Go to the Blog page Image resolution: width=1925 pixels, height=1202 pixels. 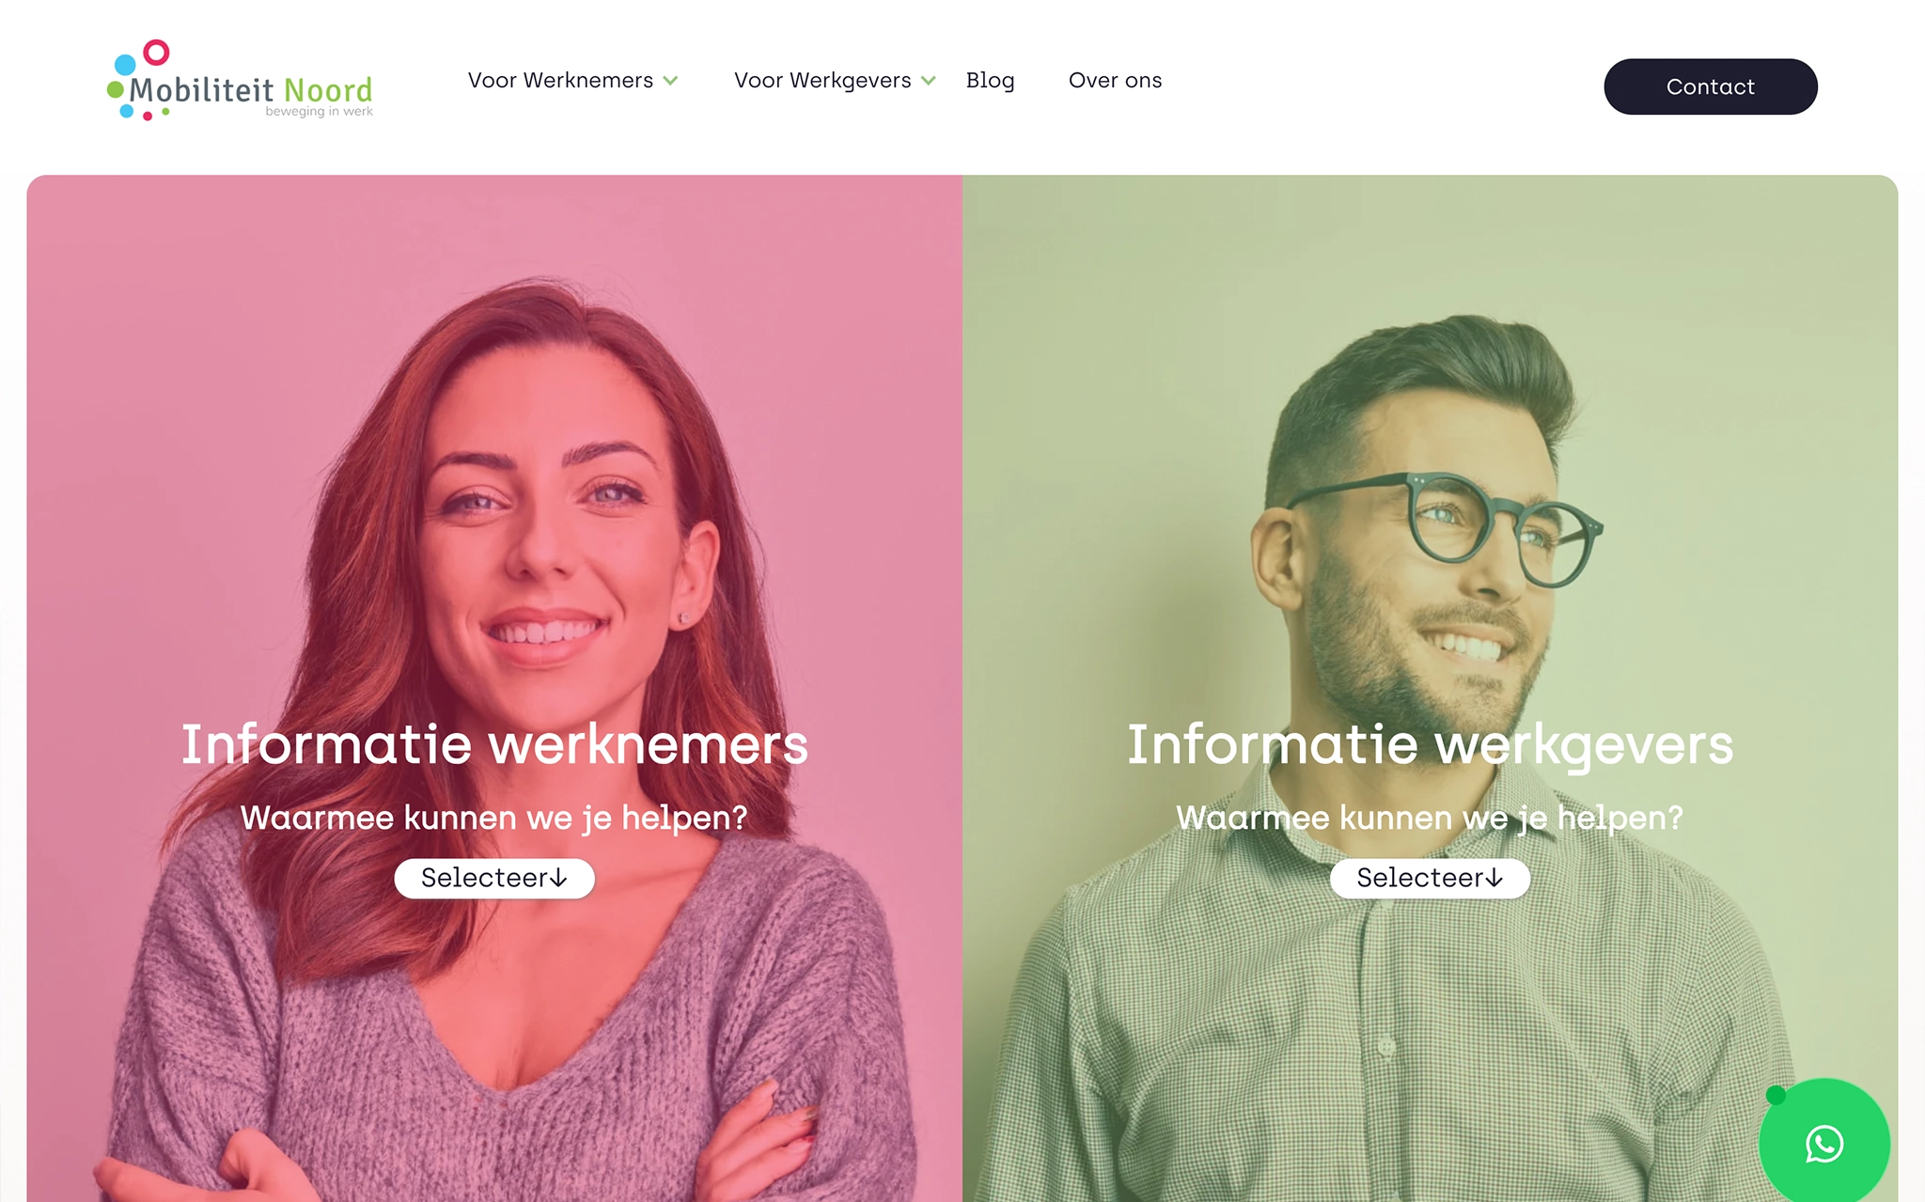coord(990,81)
